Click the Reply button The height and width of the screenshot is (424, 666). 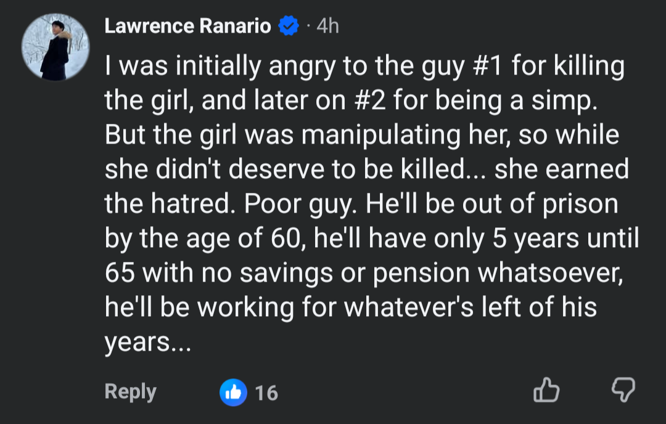pos(130,392)
